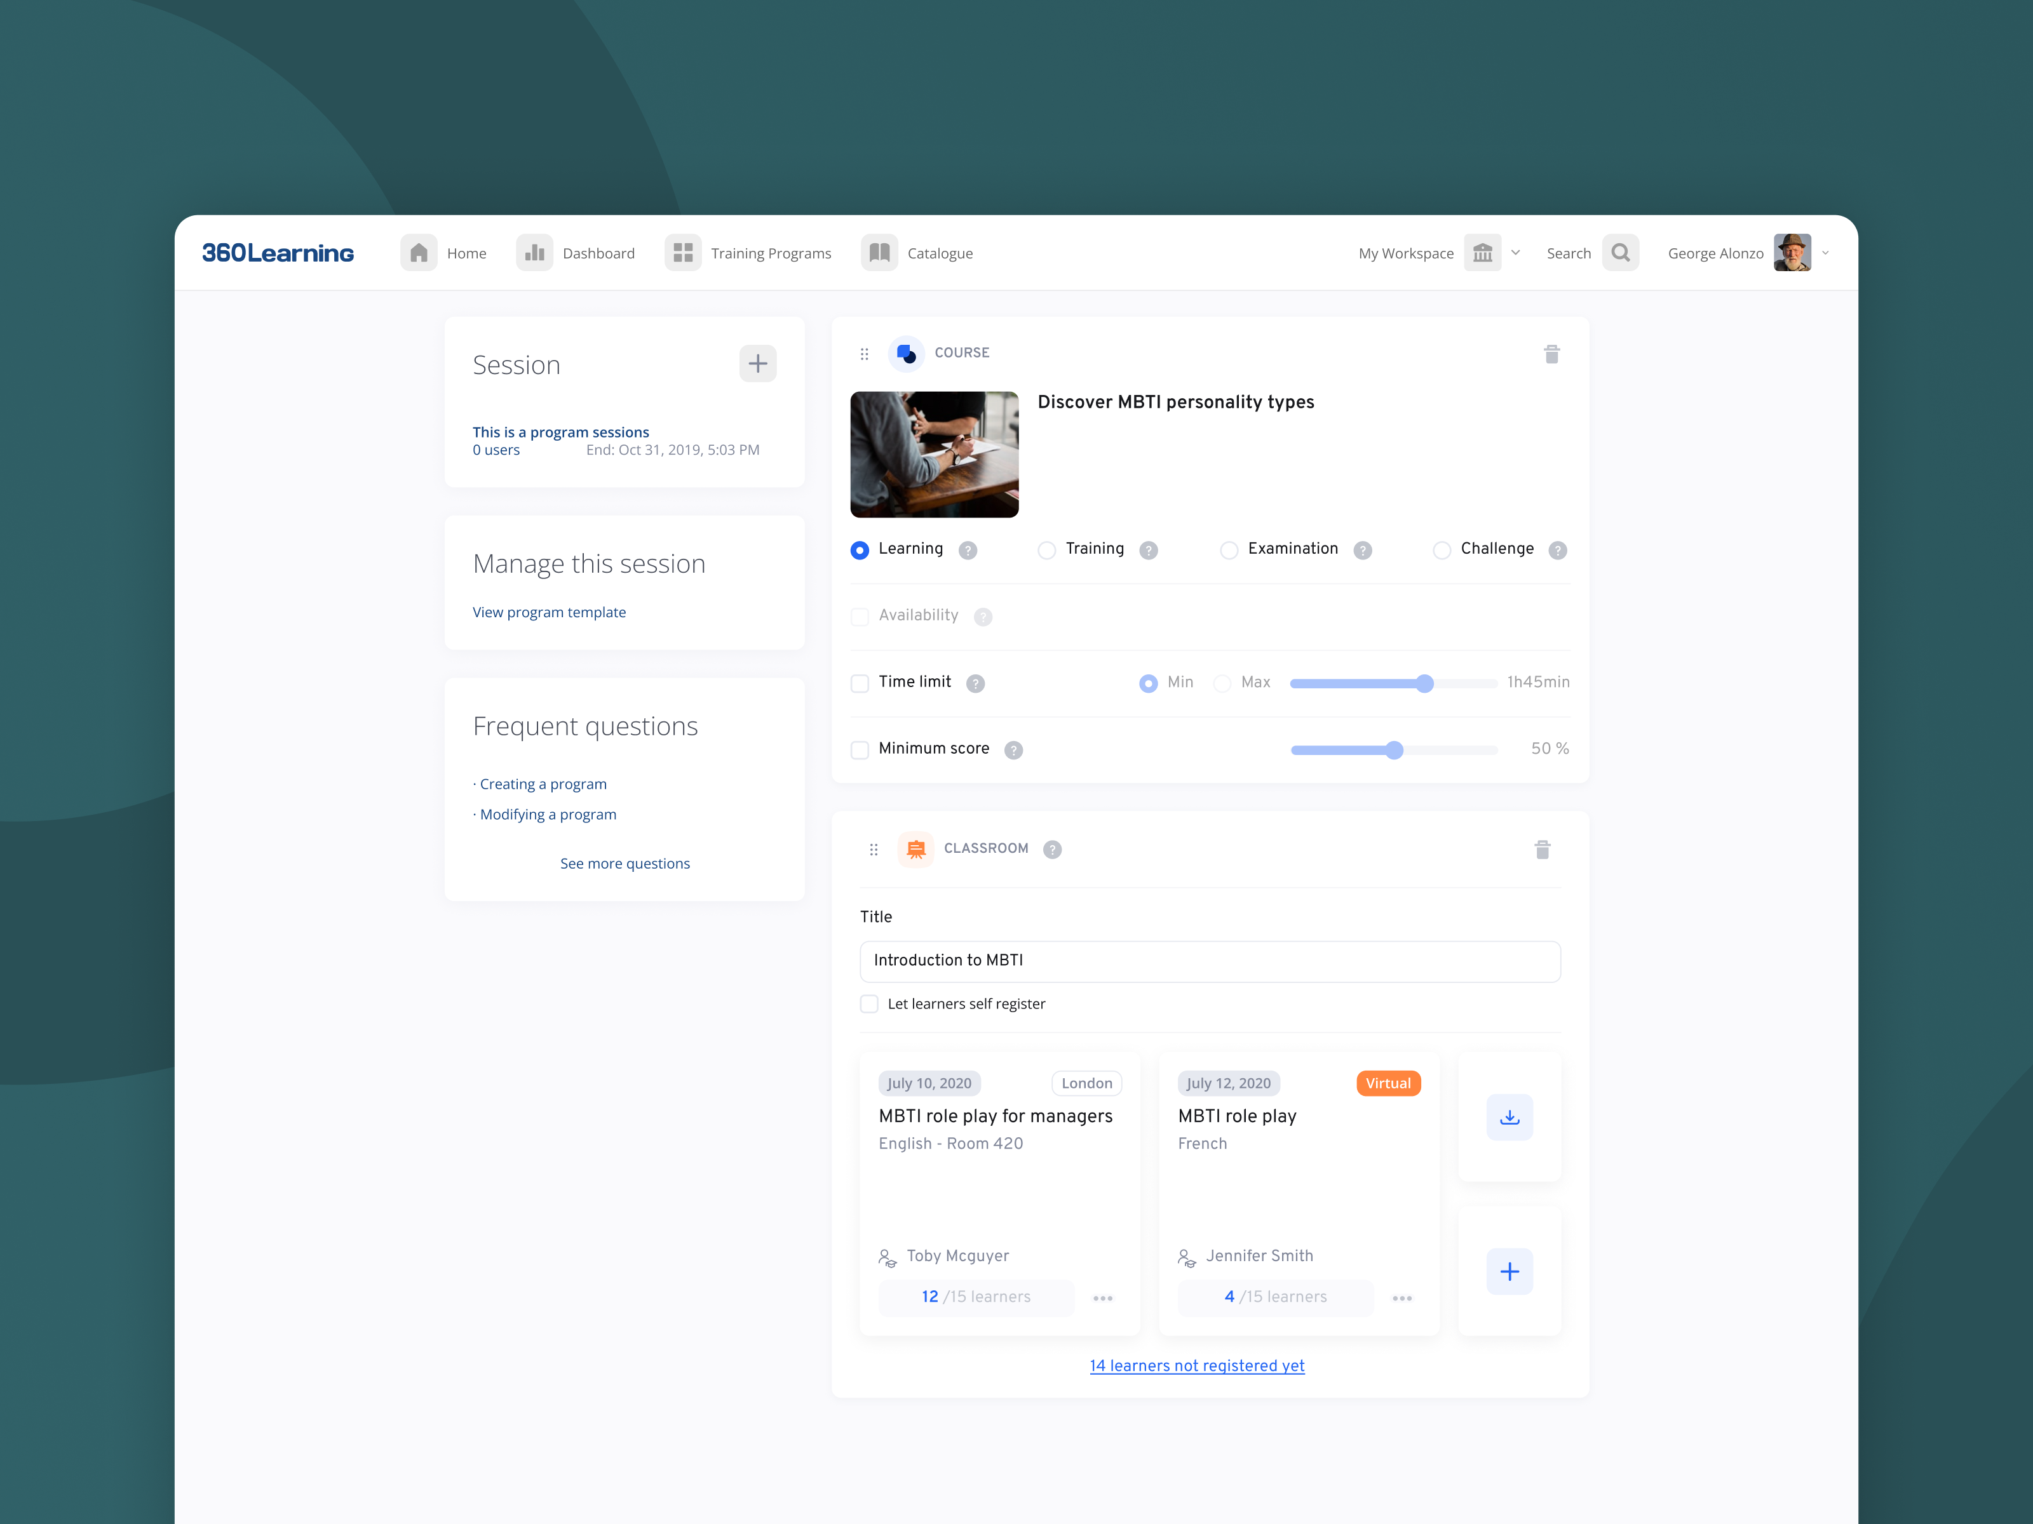Open the Training Programs grid icon
2033x1524 pixels.
coord(683,251)
